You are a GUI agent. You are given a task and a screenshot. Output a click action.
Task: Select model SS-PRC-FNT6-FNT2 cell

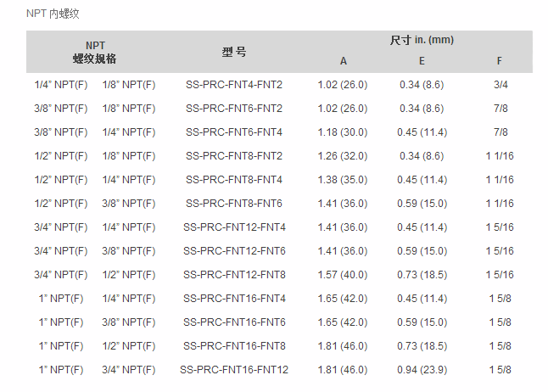(234, 109)
